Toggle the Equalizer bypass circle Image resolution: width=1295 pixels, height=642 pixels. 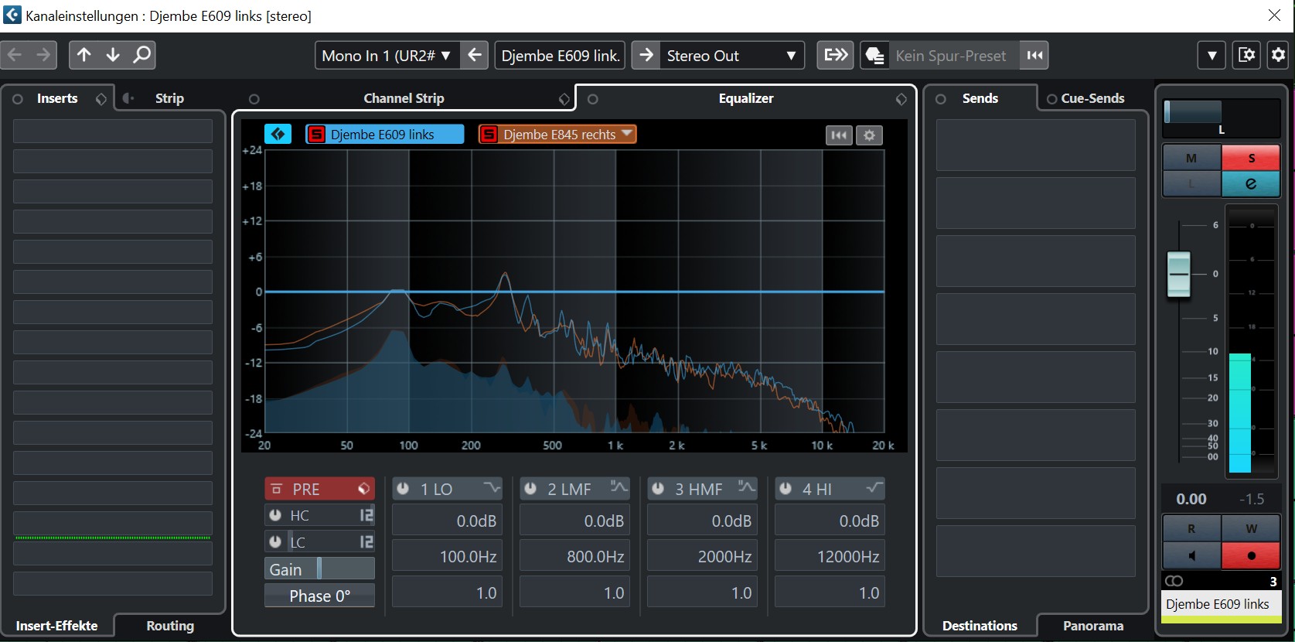593,99
